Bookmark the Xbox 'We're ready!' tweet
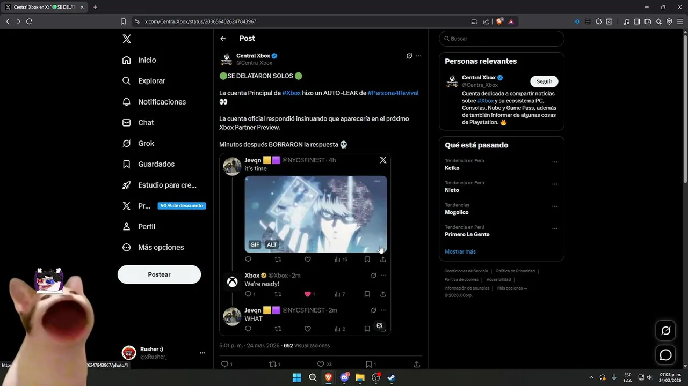Viewport: 688px width, 386px height. [x=367, y=294]
